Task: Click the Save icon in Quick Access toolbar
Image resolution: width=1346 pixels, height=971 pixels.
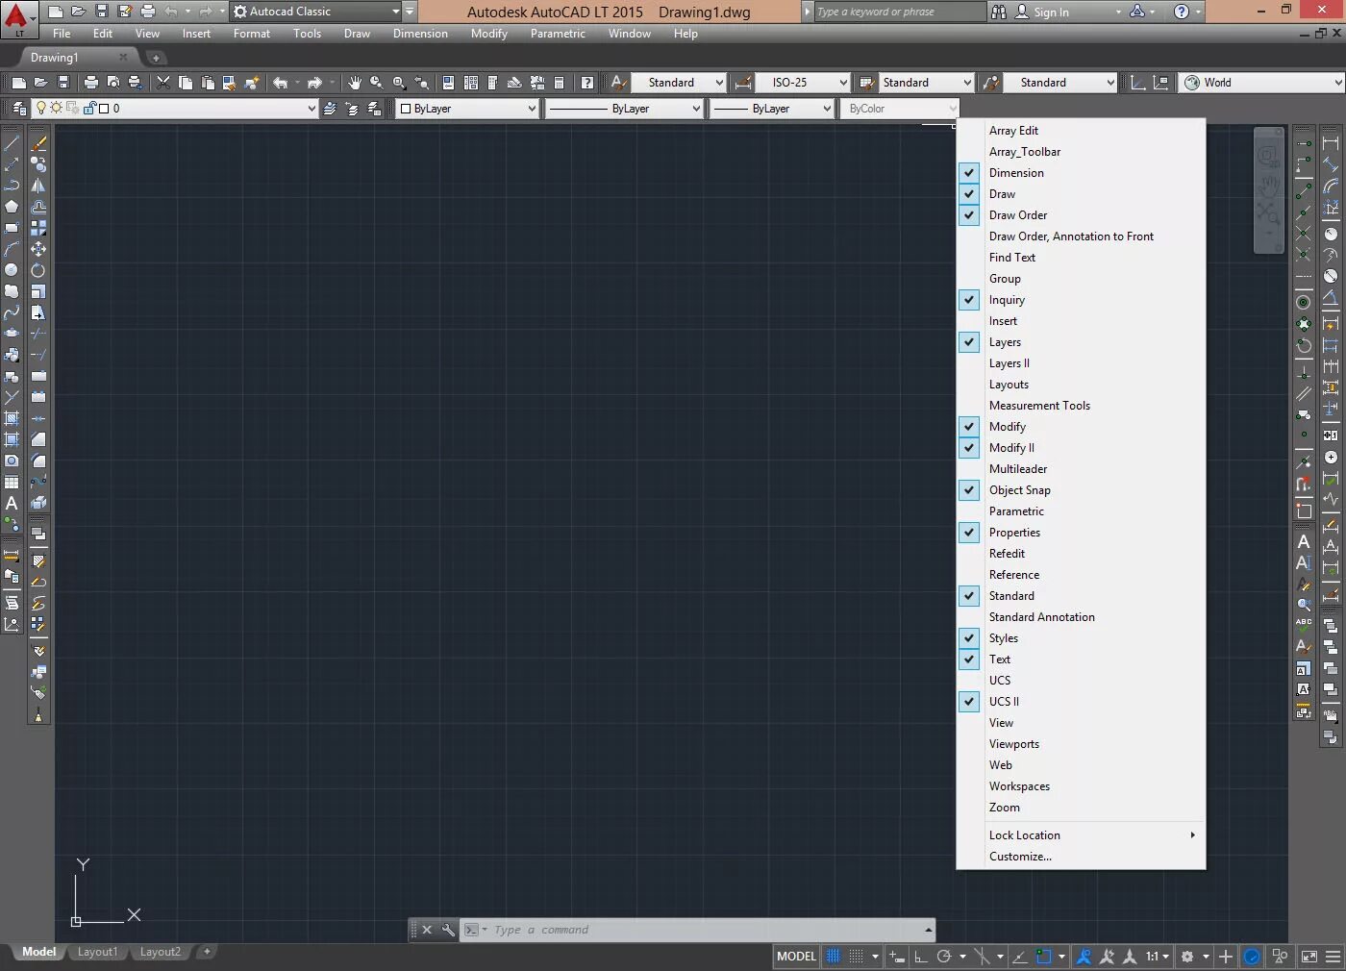Action: point(101,12)
